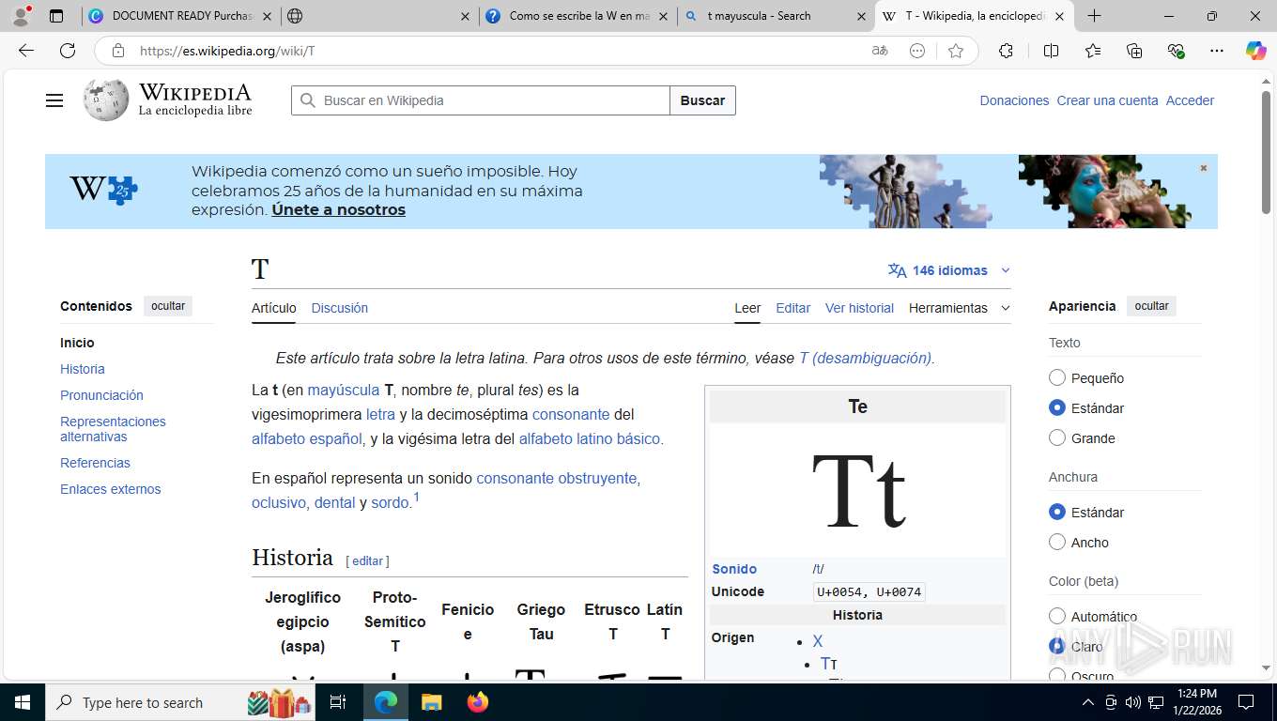Image resolution: width=1277 pixels, height=721 pixels.
Task: Switch to Como se escribe la W tab
Action: 578,16
